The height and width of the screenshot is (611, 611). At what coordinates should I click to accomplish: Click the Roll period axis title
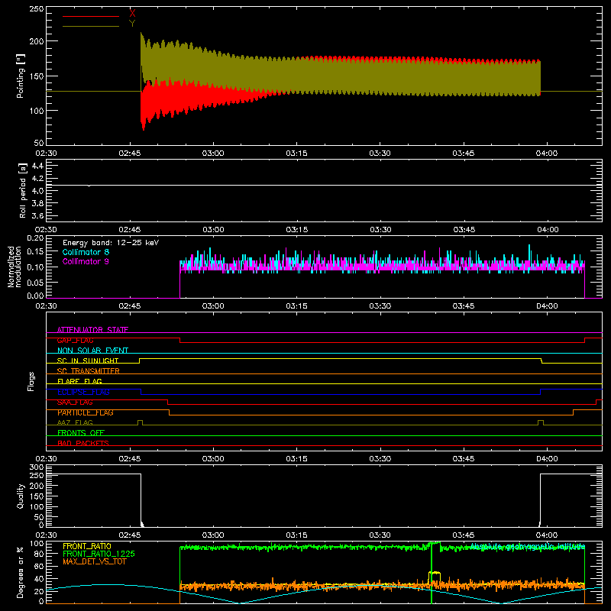22,190
